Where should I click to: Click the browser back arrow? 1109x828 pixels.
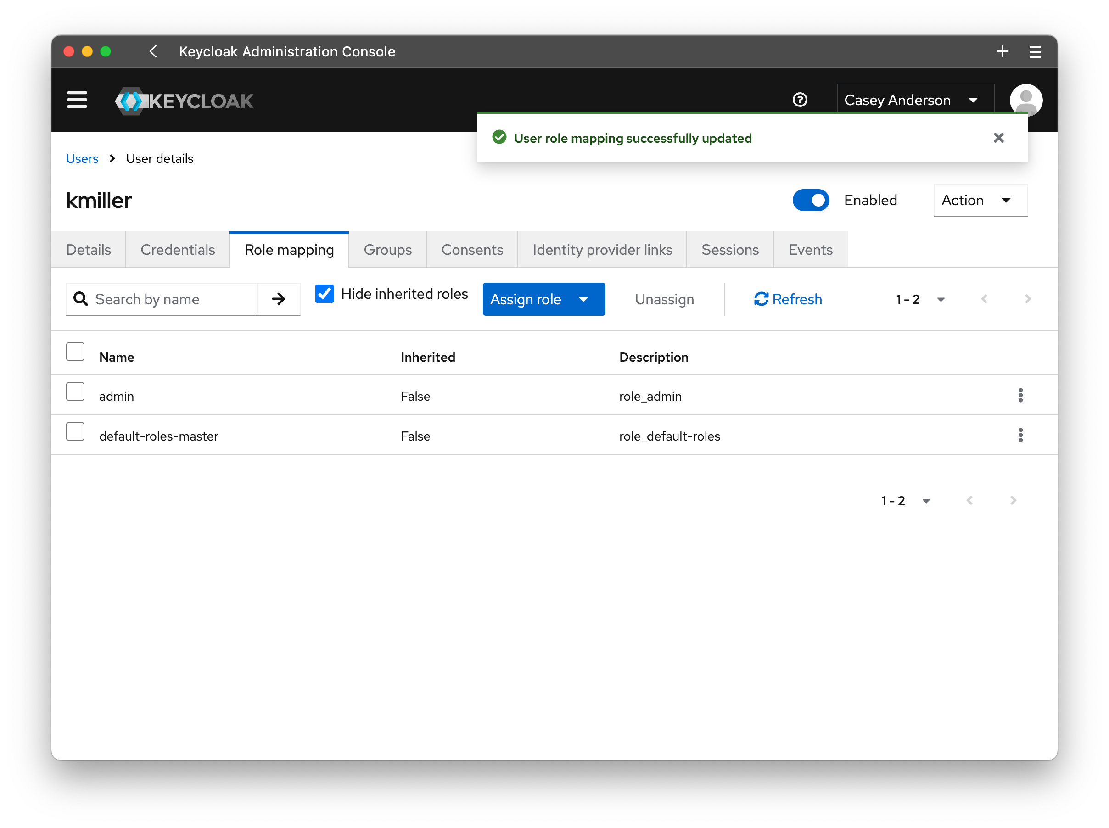point(153,51)
